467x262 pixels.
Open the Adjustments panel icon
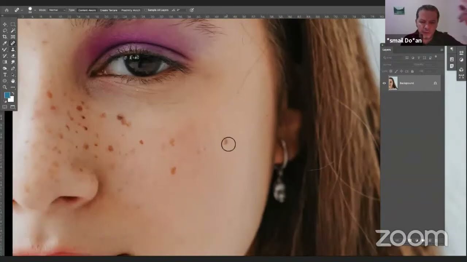pos(461,60)
